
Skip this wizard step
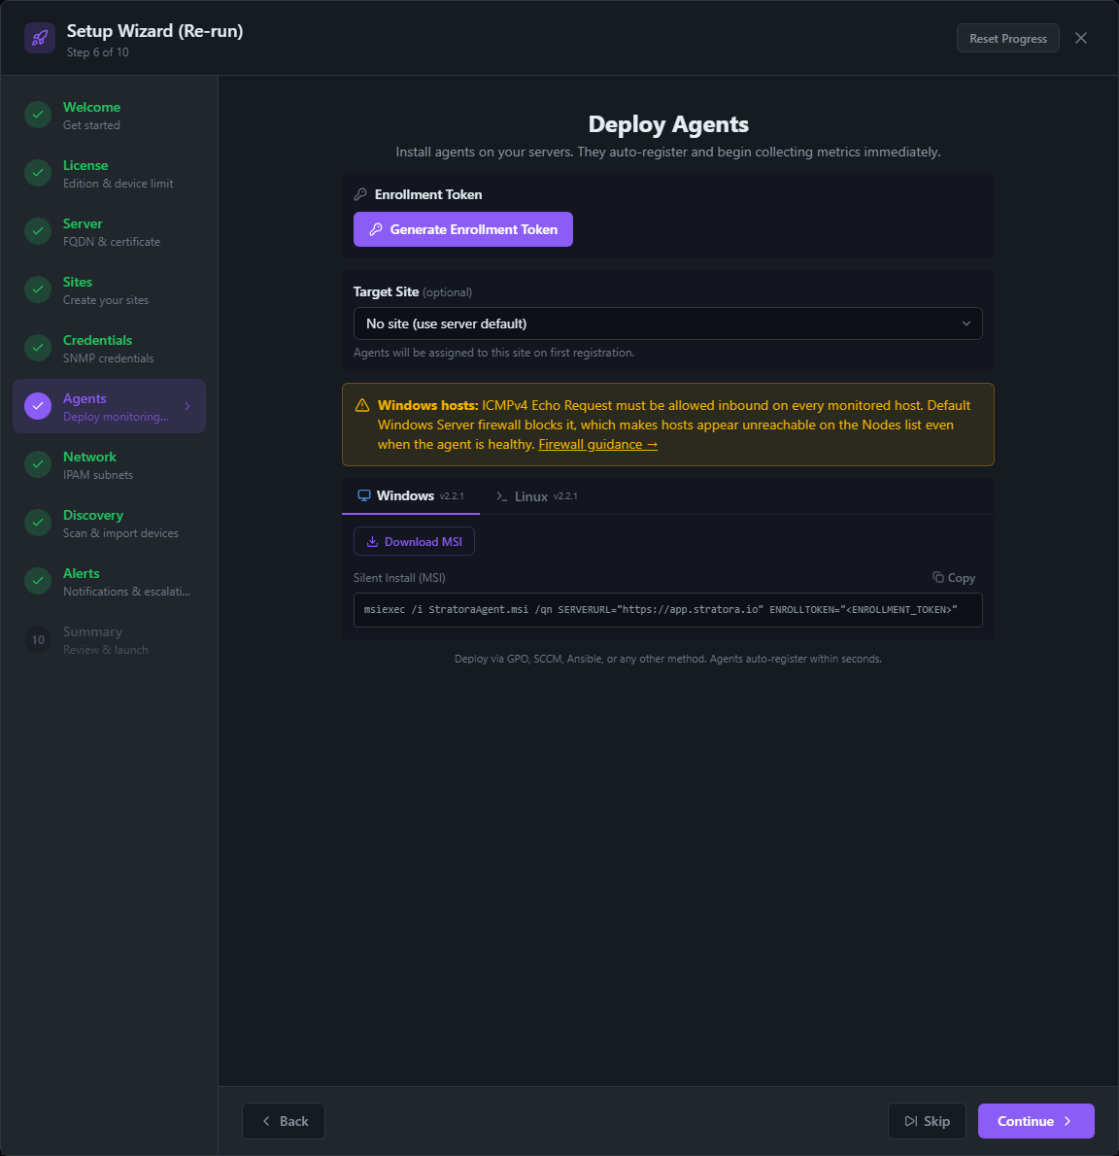click(x=927, y=1121)
